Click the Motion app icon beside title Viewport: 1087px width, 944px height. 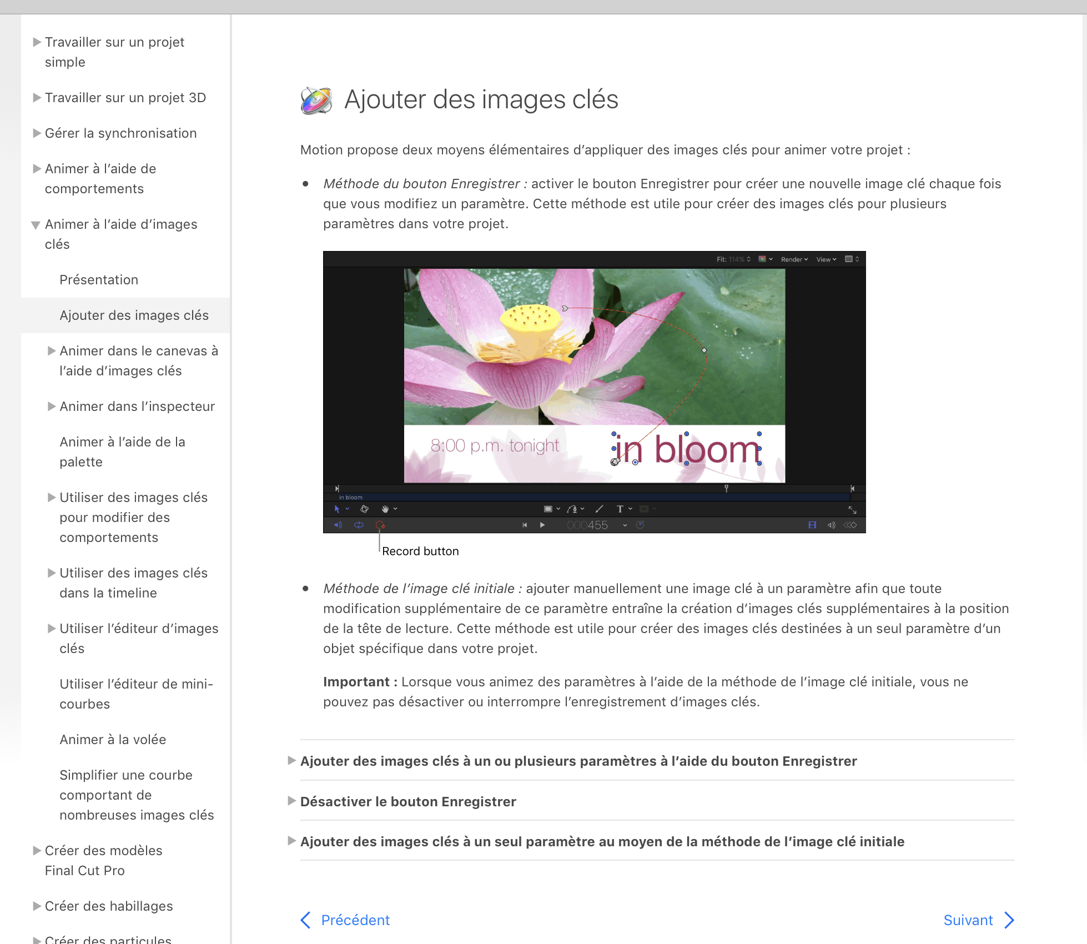tap(316, 101)
